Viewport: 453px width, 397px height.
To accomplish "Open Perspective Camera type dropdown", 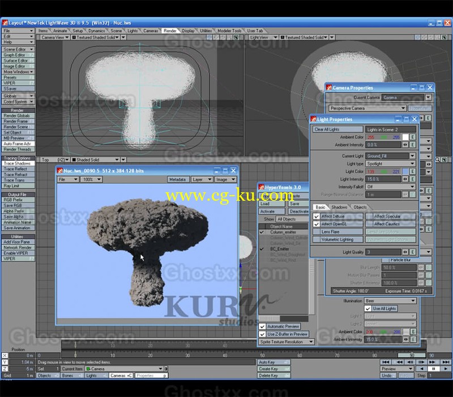I will [367, 109].
